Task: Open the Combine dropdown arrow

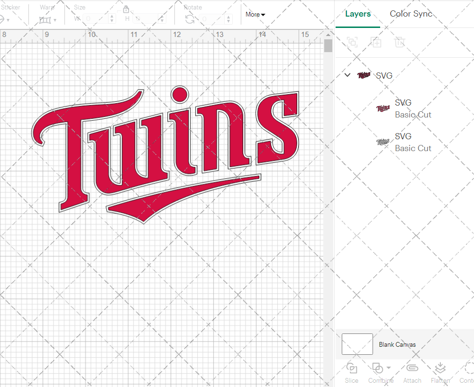Action: point(389,368)
